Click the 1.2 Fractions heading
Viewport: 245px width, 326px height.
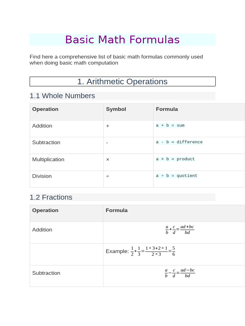click(51, 197)
